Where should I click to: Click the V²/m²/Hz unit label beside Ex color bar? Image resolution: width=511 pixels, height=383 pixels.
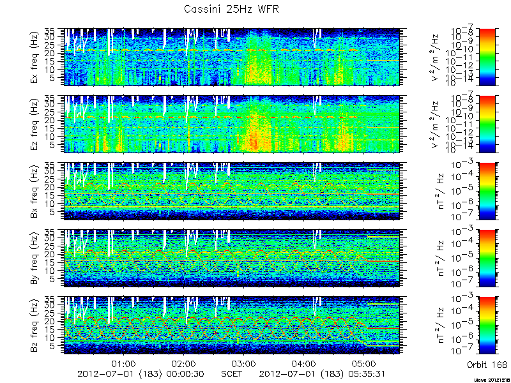pyautogui.click(x=436, y=57)
